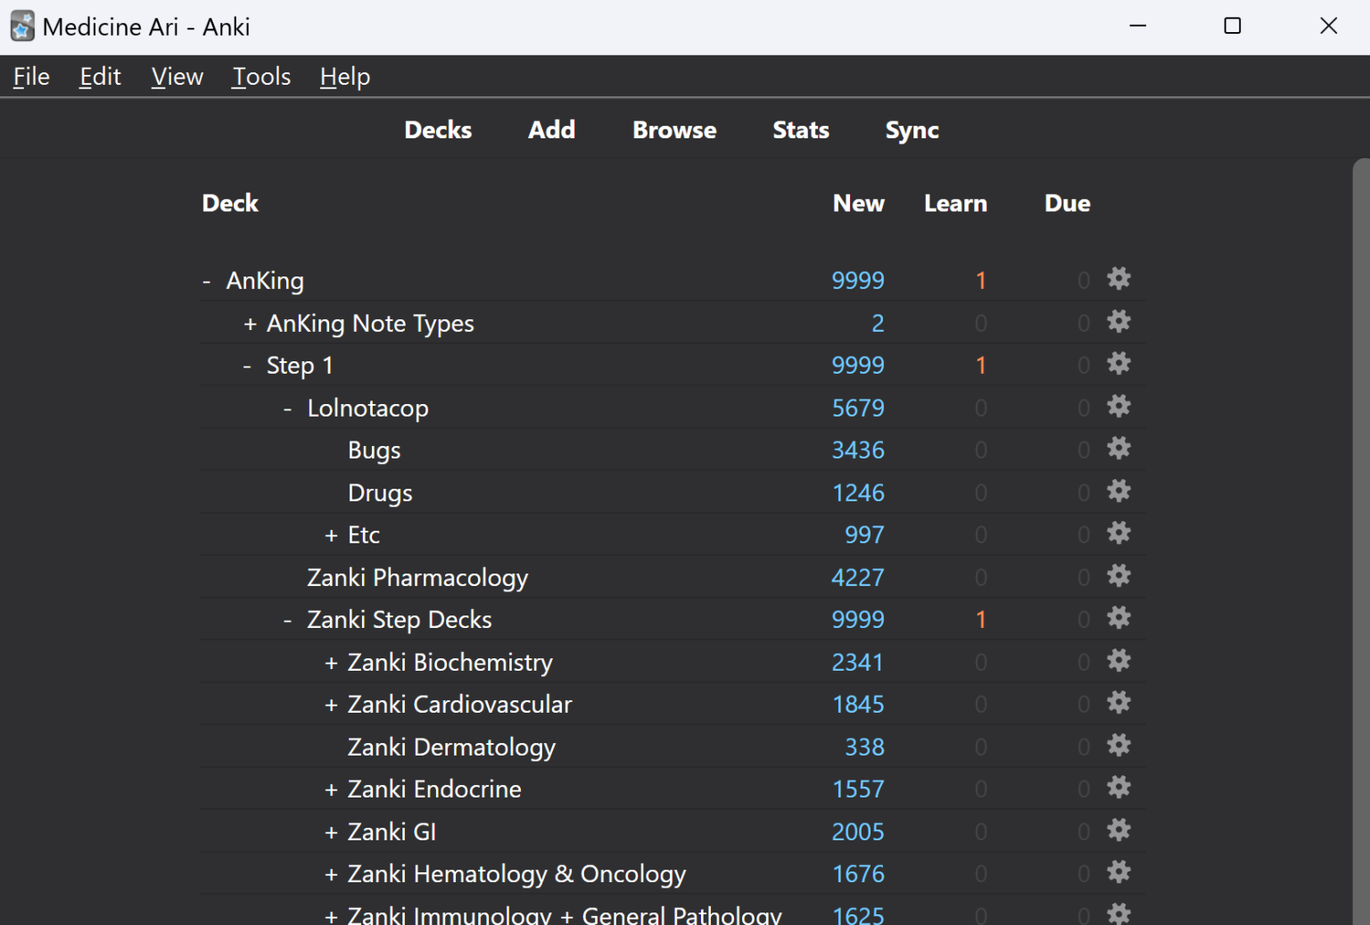Click the gear icon for Lolnotacop
This screenshot has height=925, width=1370.
point(1118,406)
